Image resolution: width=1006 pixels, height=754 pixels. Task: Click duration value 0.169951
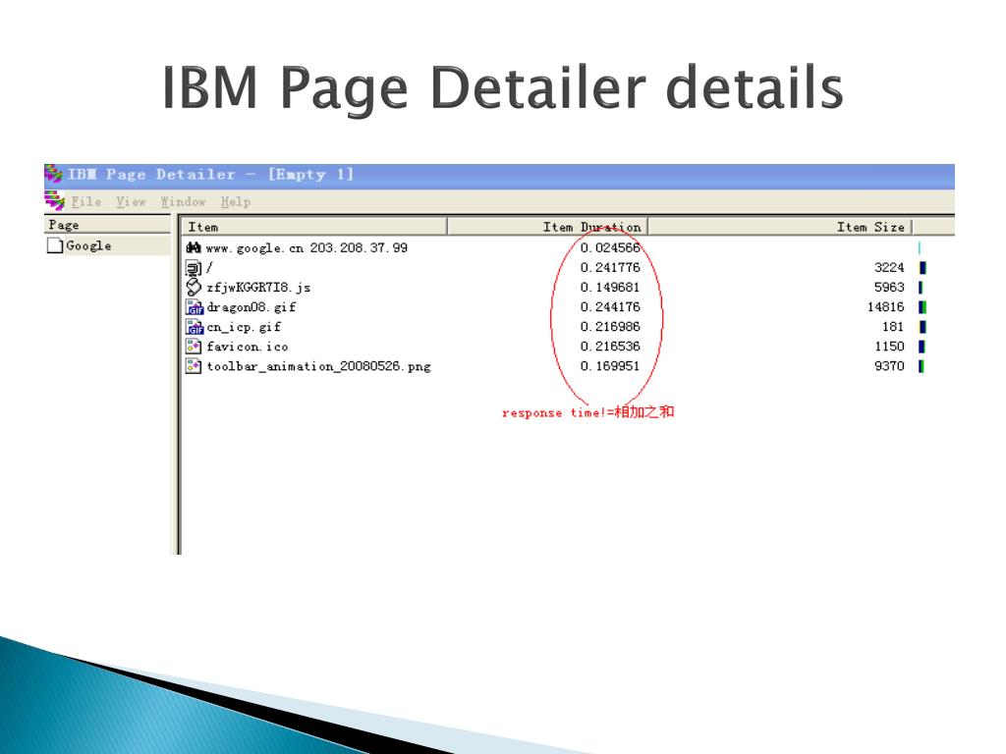point(610,366)
